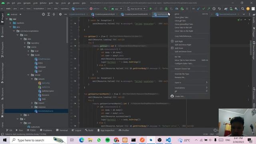256x144 pixels.
Task: Open Pull Requests side tab
Action: [2, 50]
